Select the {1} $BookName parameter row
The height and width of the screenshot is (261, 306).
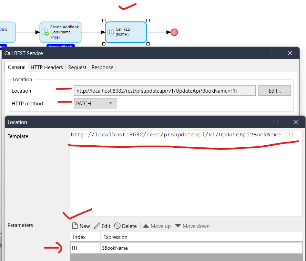tap(186, 248)
